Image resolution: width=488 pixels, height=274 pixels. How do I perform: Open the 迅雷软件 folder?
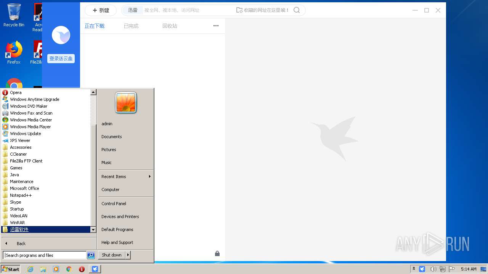[x=46, y=229]
